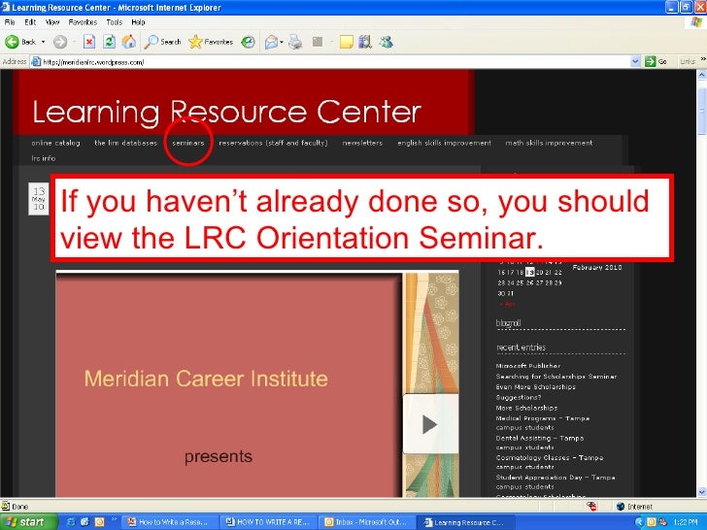Click the Meridian Career Institute slide

(228, 385)
